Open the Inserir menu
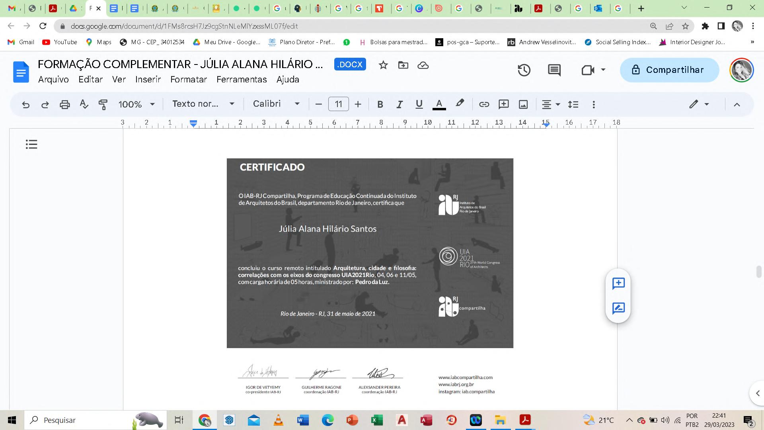Image resolution: width=764 pixels, height=430 pixels. point(148,80)
